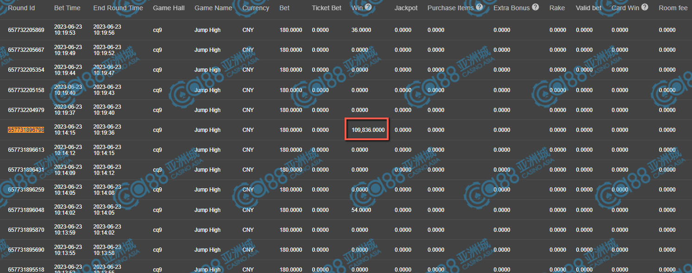Show the Card Win help icon info
Image resolution: width=692 pixels, height=273 pixels.
click(x=645, y=7)
